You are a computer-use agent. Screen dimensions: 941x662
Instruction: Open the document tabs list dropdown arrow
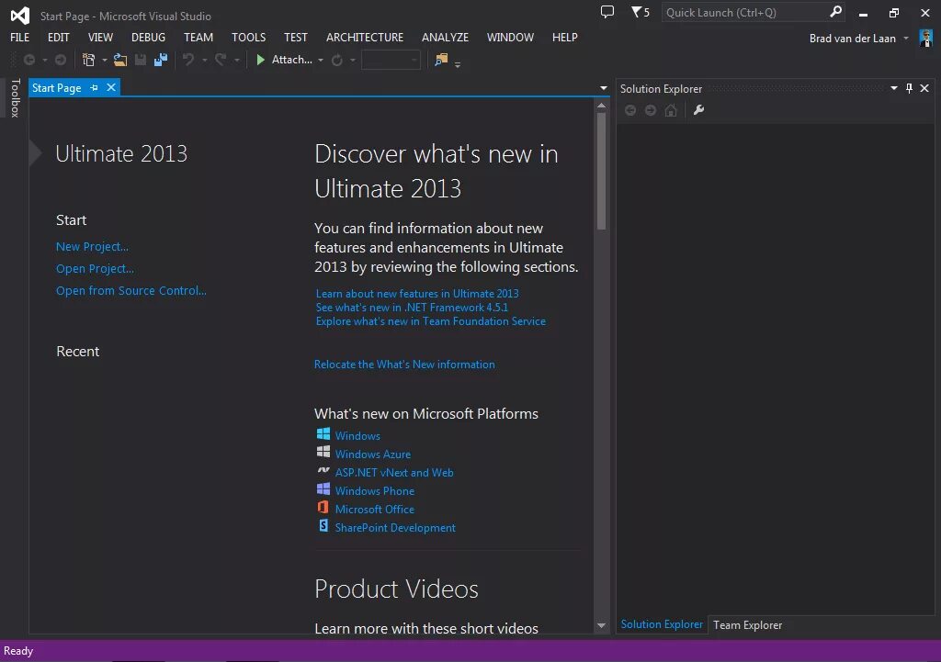603,88
